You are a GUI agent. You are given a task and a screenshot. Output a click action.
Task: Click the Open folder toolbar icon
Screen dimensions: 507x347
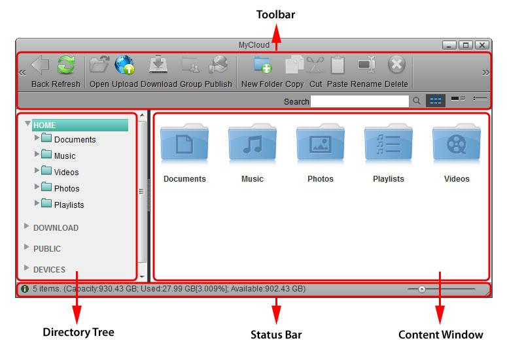click(x=99, y=64)
